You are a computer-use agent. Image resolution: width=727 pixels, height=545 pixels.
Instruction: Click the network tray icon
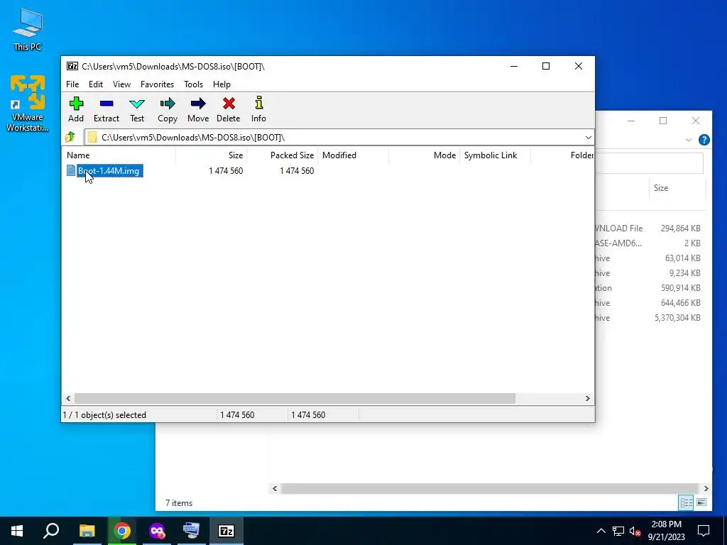point(618,531)
